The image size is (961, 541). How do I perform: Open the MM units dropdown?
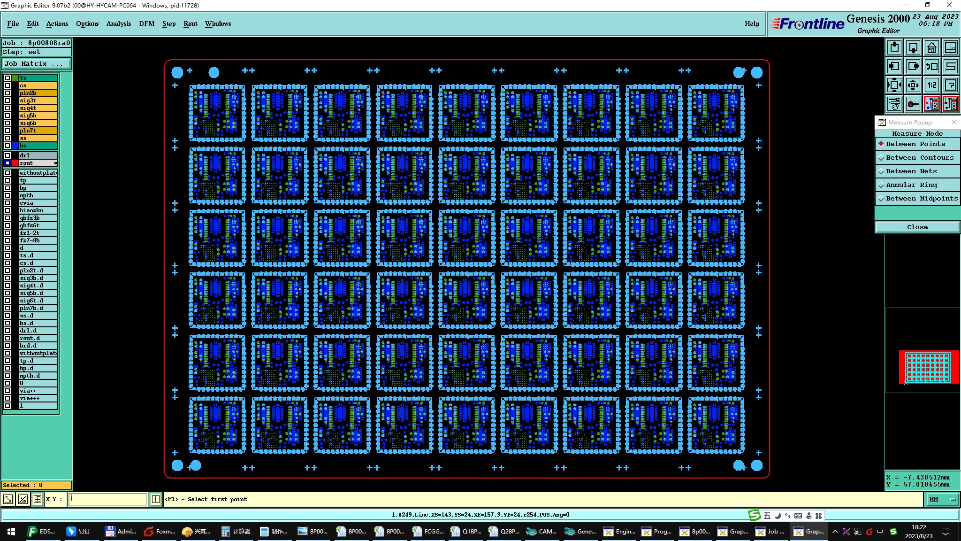[x=942, y=500]
